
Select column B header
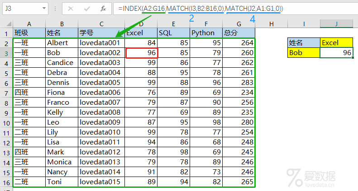(x=62, y=24)
